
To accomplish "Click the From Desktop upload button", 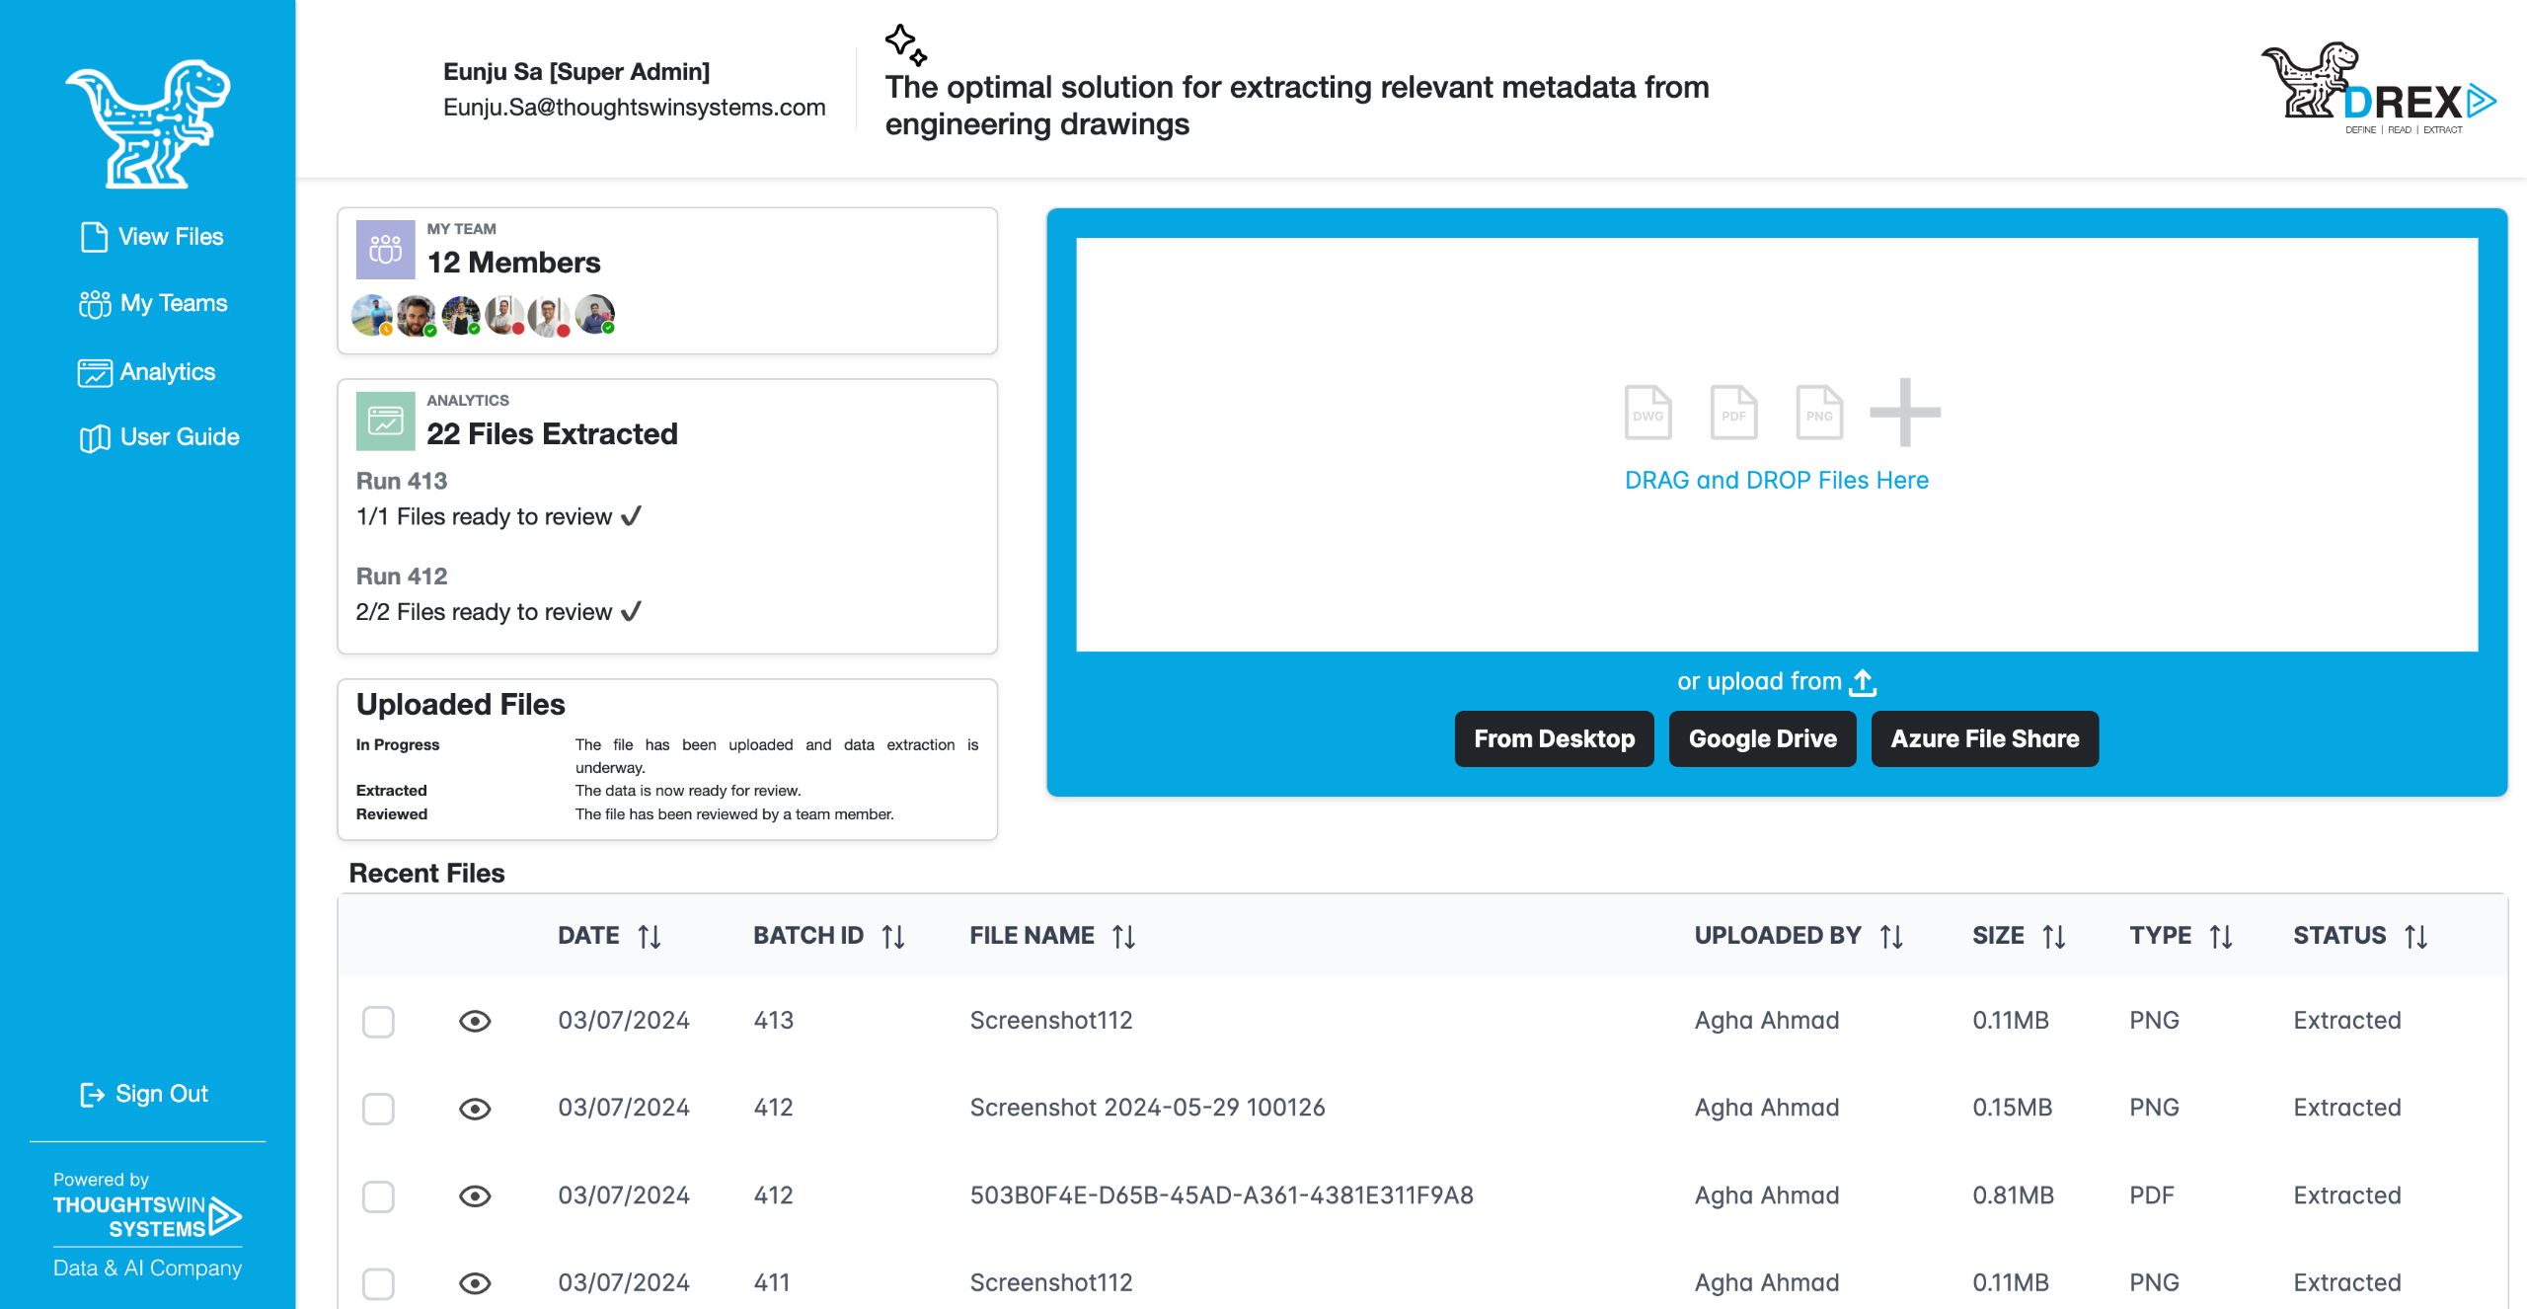I will pyautogui.click(x=1554, y=738).
